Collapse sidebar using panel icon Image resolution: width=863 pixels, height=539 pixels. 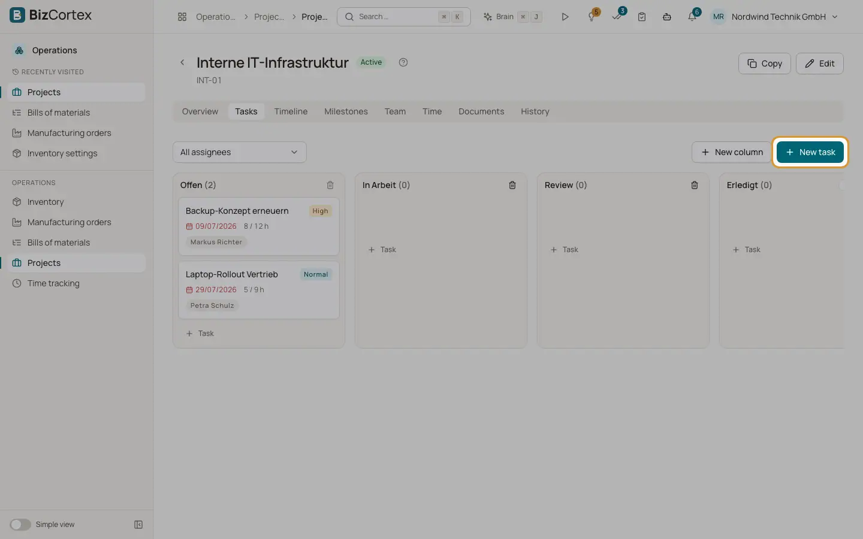pyautogui.click(x=138, y=525)
